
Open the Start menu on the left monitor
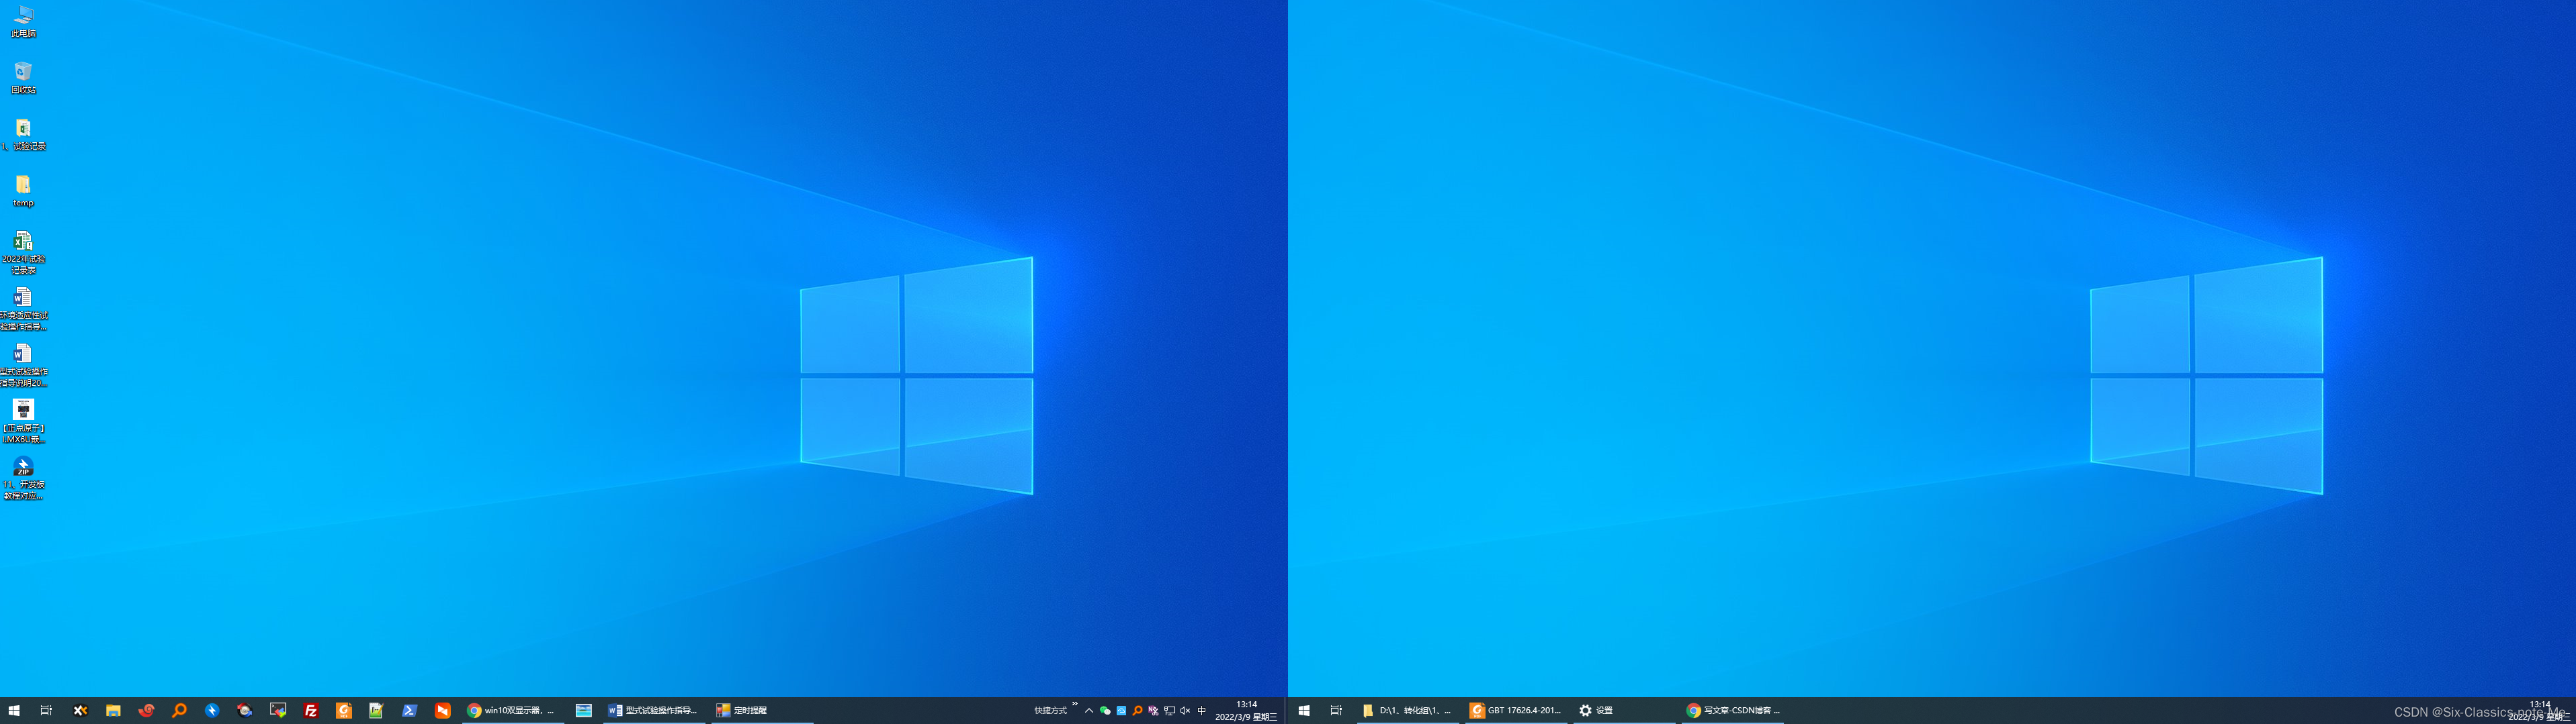point(14,710)
